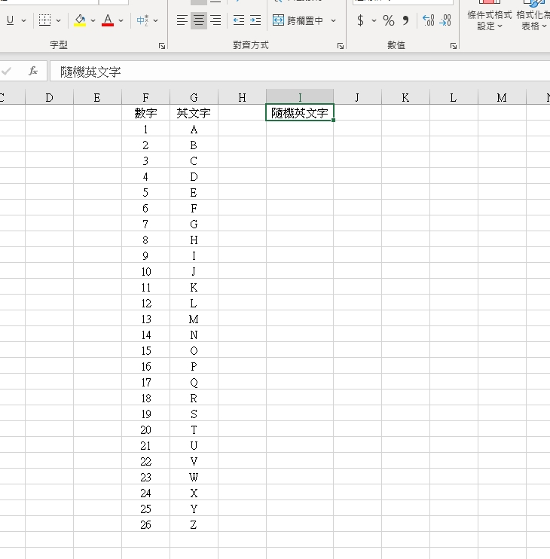
Task: Select column K header
Action: [x=405, y=97]
